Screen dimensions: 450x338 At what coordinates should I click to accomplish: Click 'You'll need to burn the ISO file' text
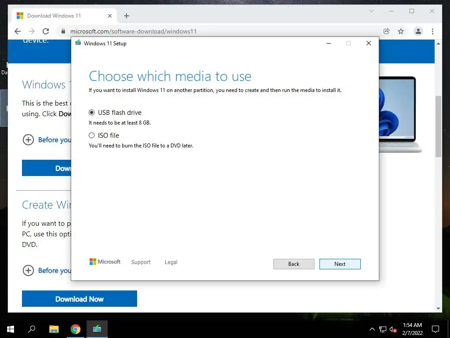point(141,146)
